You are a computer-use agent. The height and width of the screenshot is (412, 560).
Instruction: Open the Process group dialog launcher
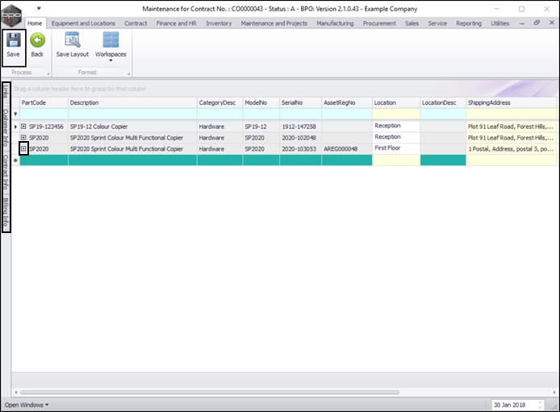pyautogui.click(x=48, y=73)
